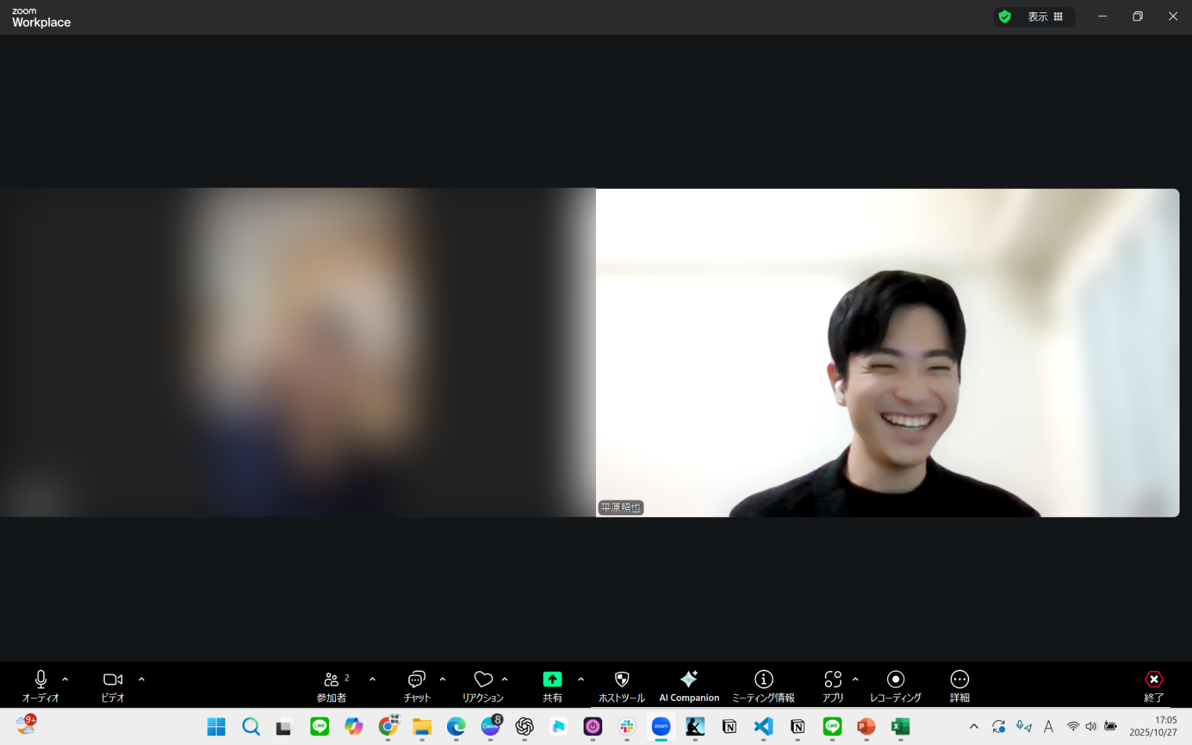Select the smiling participant's video tile
This screenshot has height=745, width=1192.
click(887, 352)
